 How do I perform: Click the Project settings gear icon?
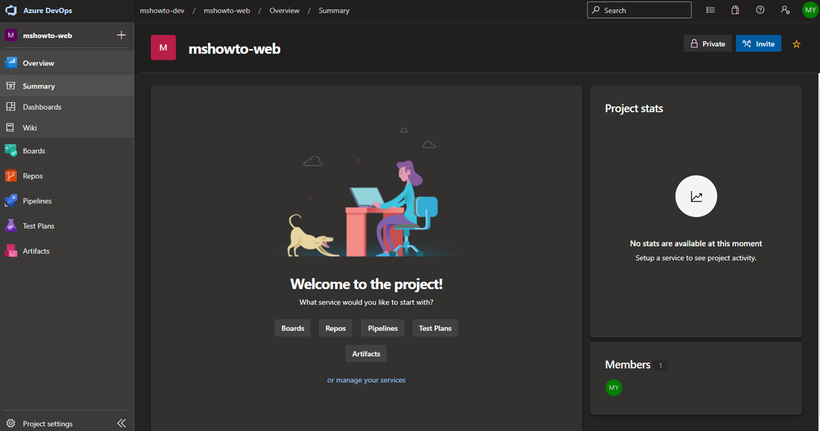[x=10, y=423]
